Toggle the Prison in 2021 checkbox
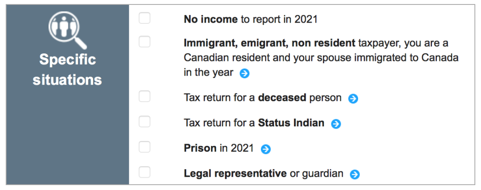 pos(144,147)
